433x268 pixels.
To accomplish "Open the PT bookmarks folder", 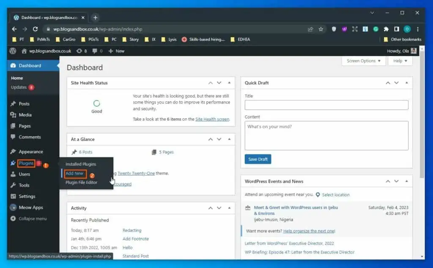I will pyautogui.click(x=18, y=39).
